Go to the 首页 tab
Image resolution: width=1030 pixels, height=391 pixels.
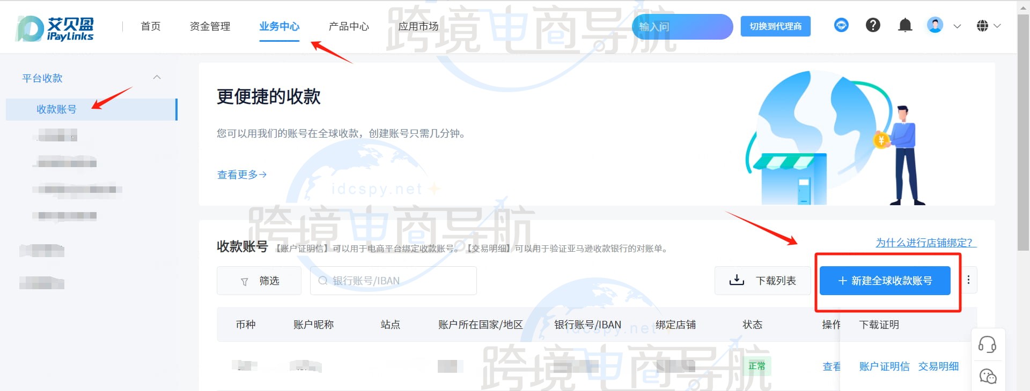click(150, 26)
